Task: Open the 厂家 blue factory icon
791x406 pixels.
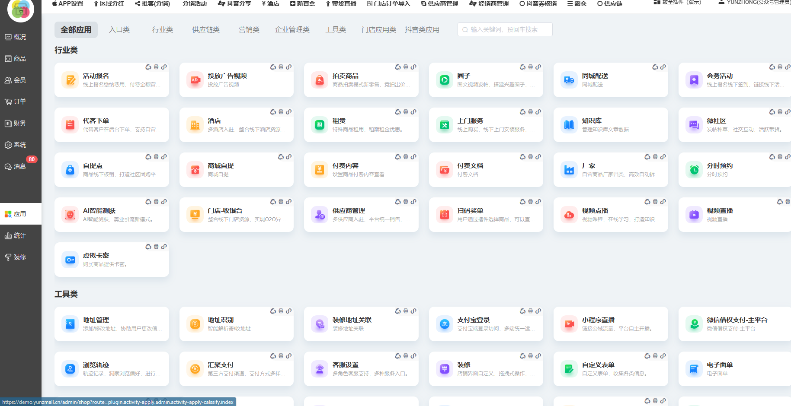Action: (569, 170)
